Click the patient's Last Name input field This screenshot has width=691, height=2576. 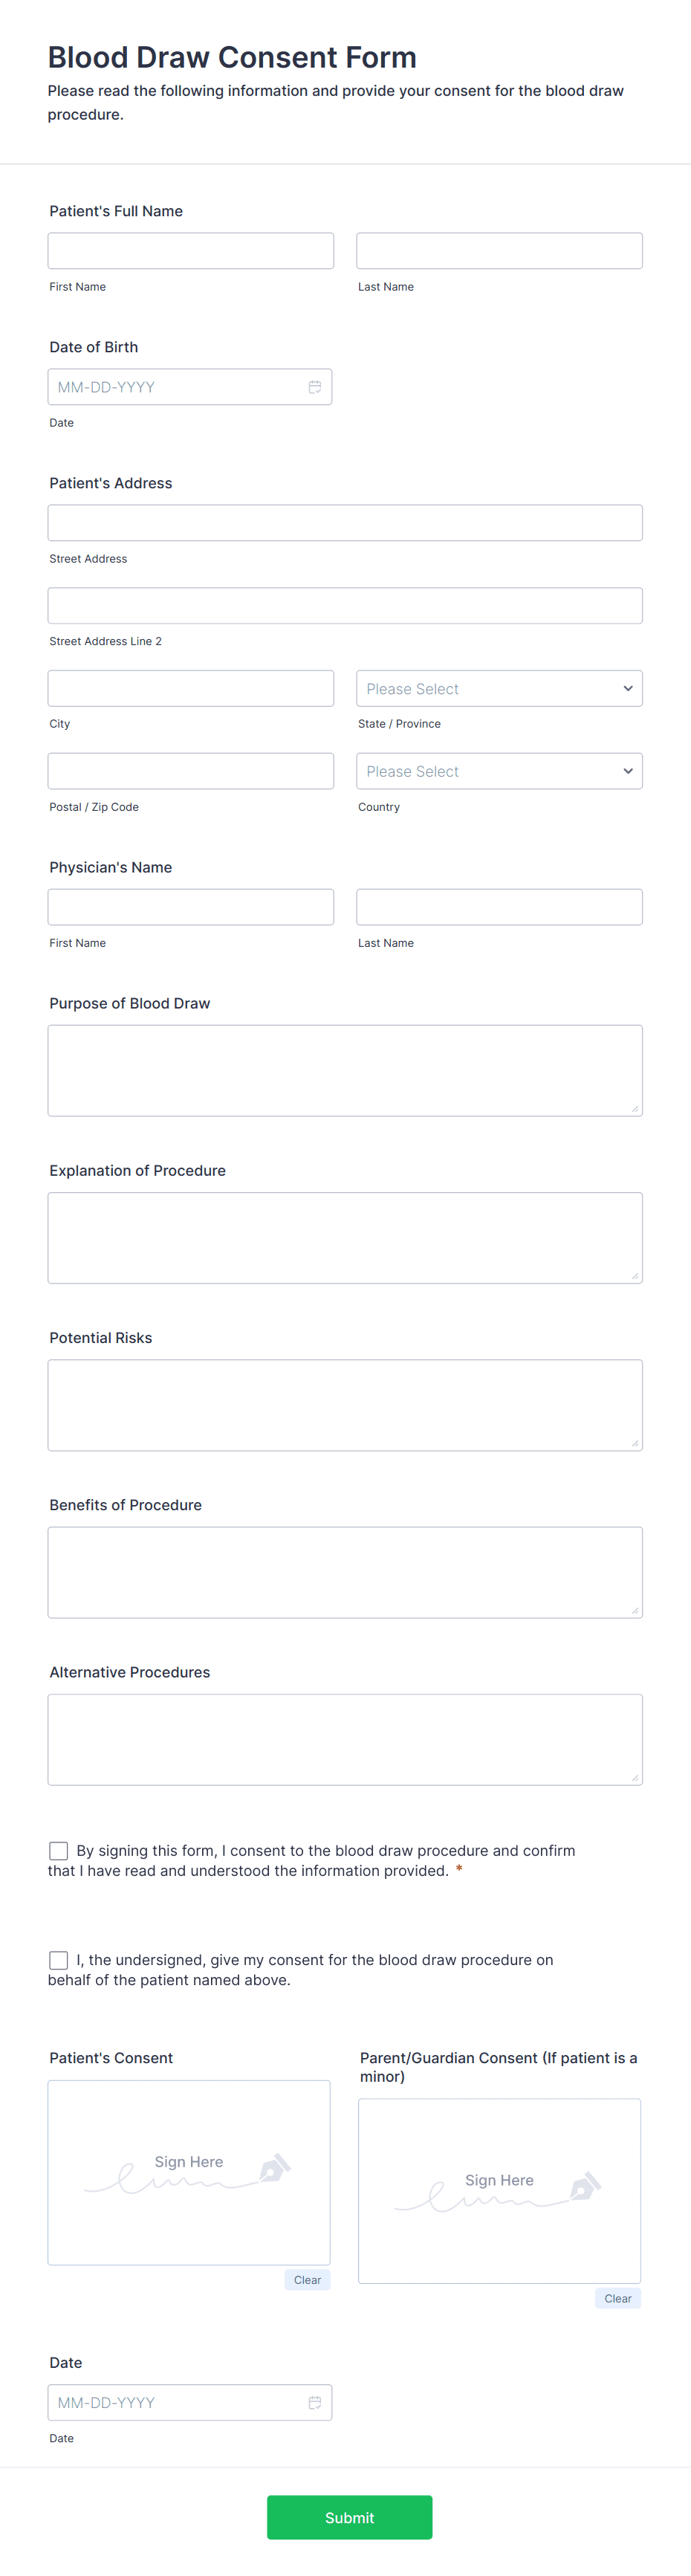click(x=499, y=250)
